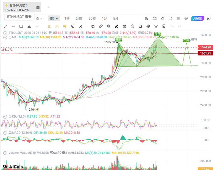213x170 pixels.
Task: Click the MA(10):1594.28 label
Action: (x=51, y=37)
